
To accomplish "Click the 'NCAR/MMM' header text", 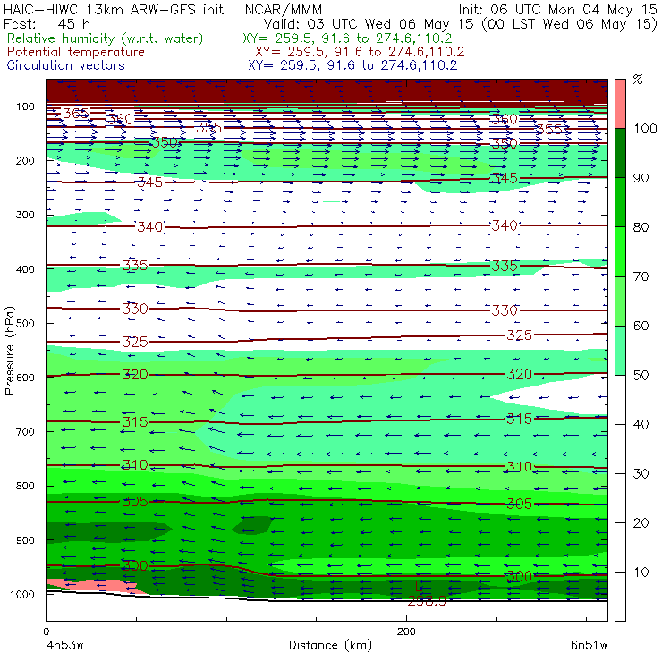I will pos(284,9).
